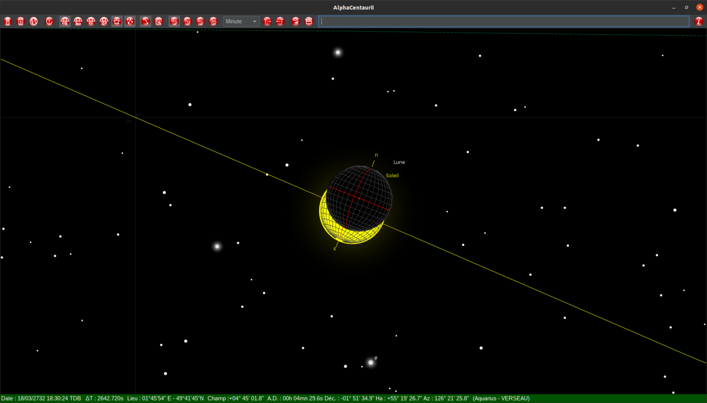Select the arrow move/pan tool
The height and width of the screenshot is (403, 707).
[x=145, y=21]
